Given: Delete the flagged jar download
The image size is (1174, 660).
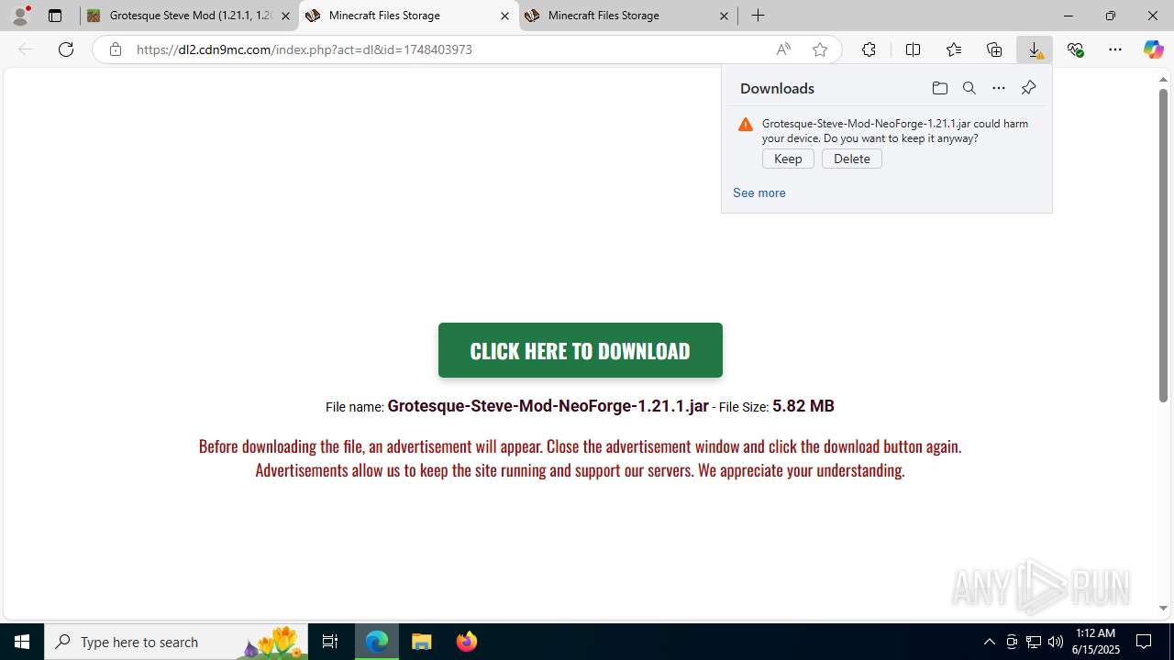Looking at the screenshot, I should coord(852,159).
